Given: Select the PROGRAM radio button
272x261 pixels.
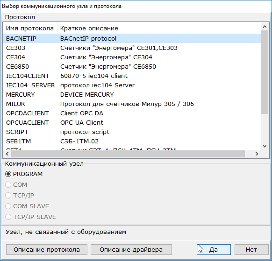Looking at the screenshot, I should (x=8, y=174).
